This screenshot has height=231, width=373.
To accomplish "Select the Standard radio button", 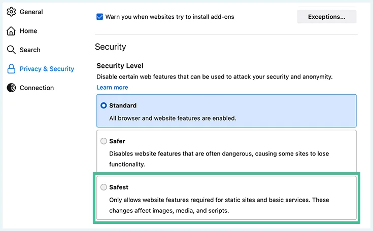I will coord(104,105).
